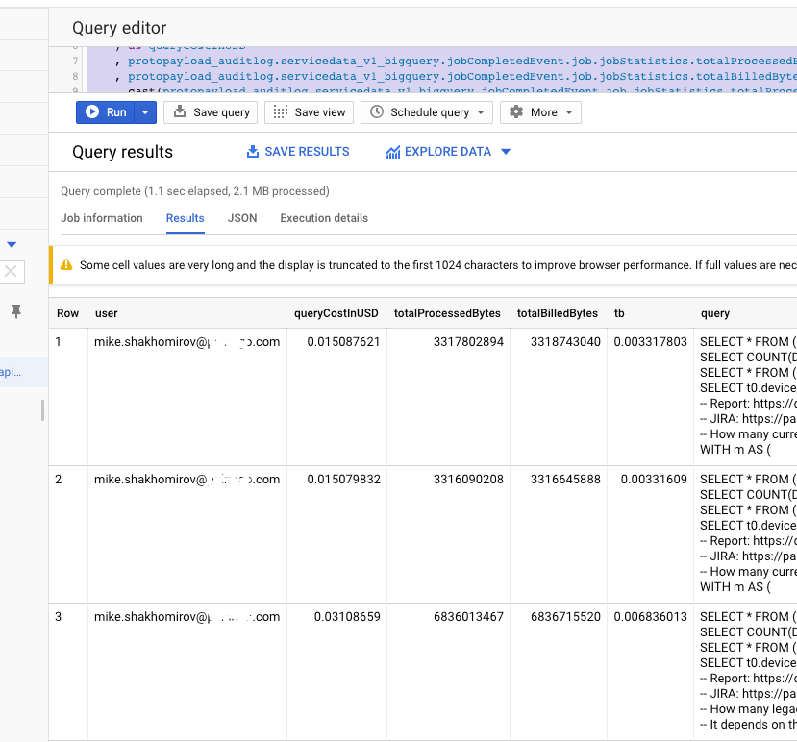This screenshot has height=742, width=797.
Task: Click the Save view button
Action: tap(309, 112)
